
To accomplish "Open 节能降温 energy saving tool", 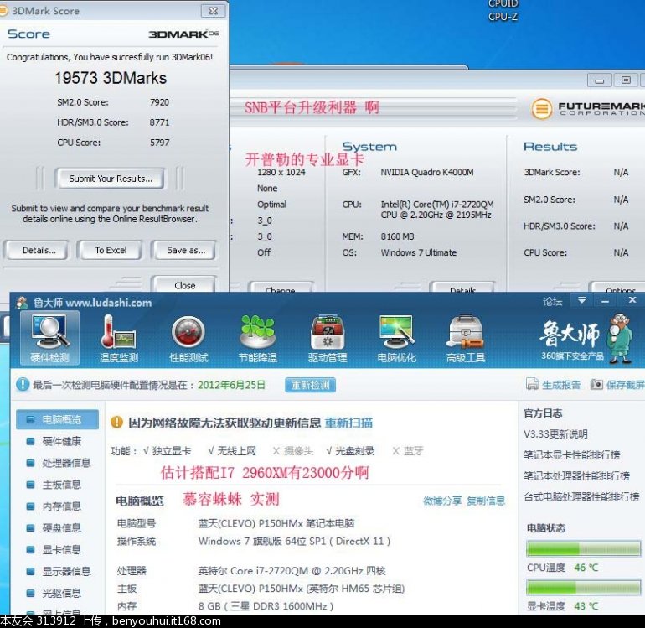I will (258, 339).
